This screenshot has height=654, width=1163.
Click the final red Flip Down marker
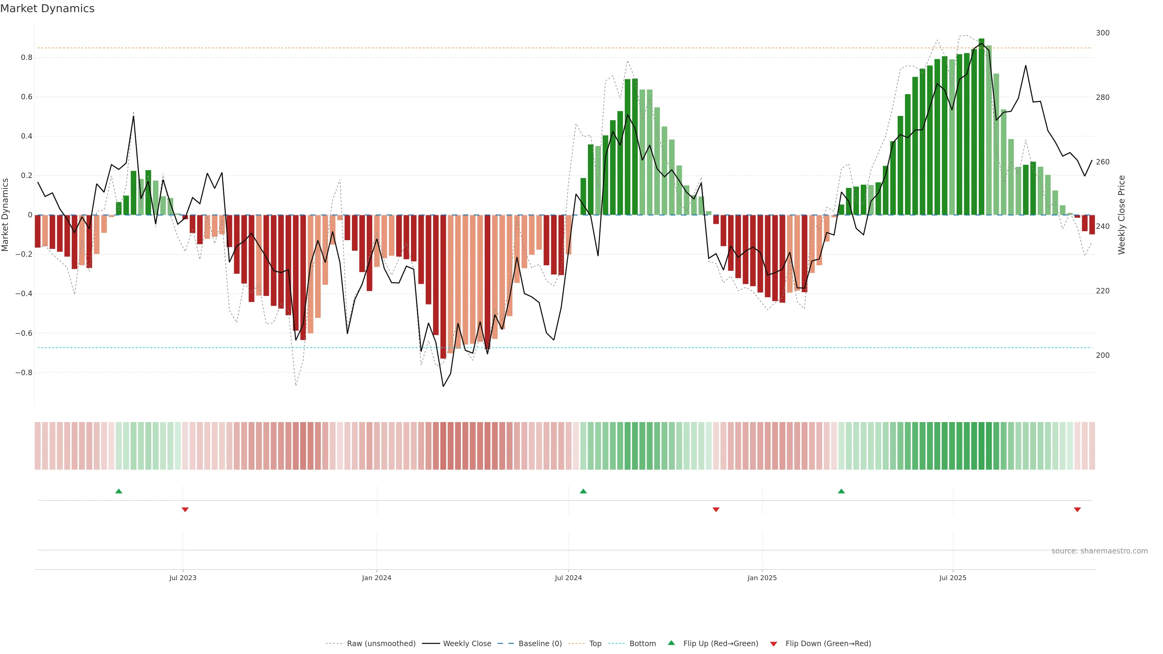click(x=1077, y=510)
